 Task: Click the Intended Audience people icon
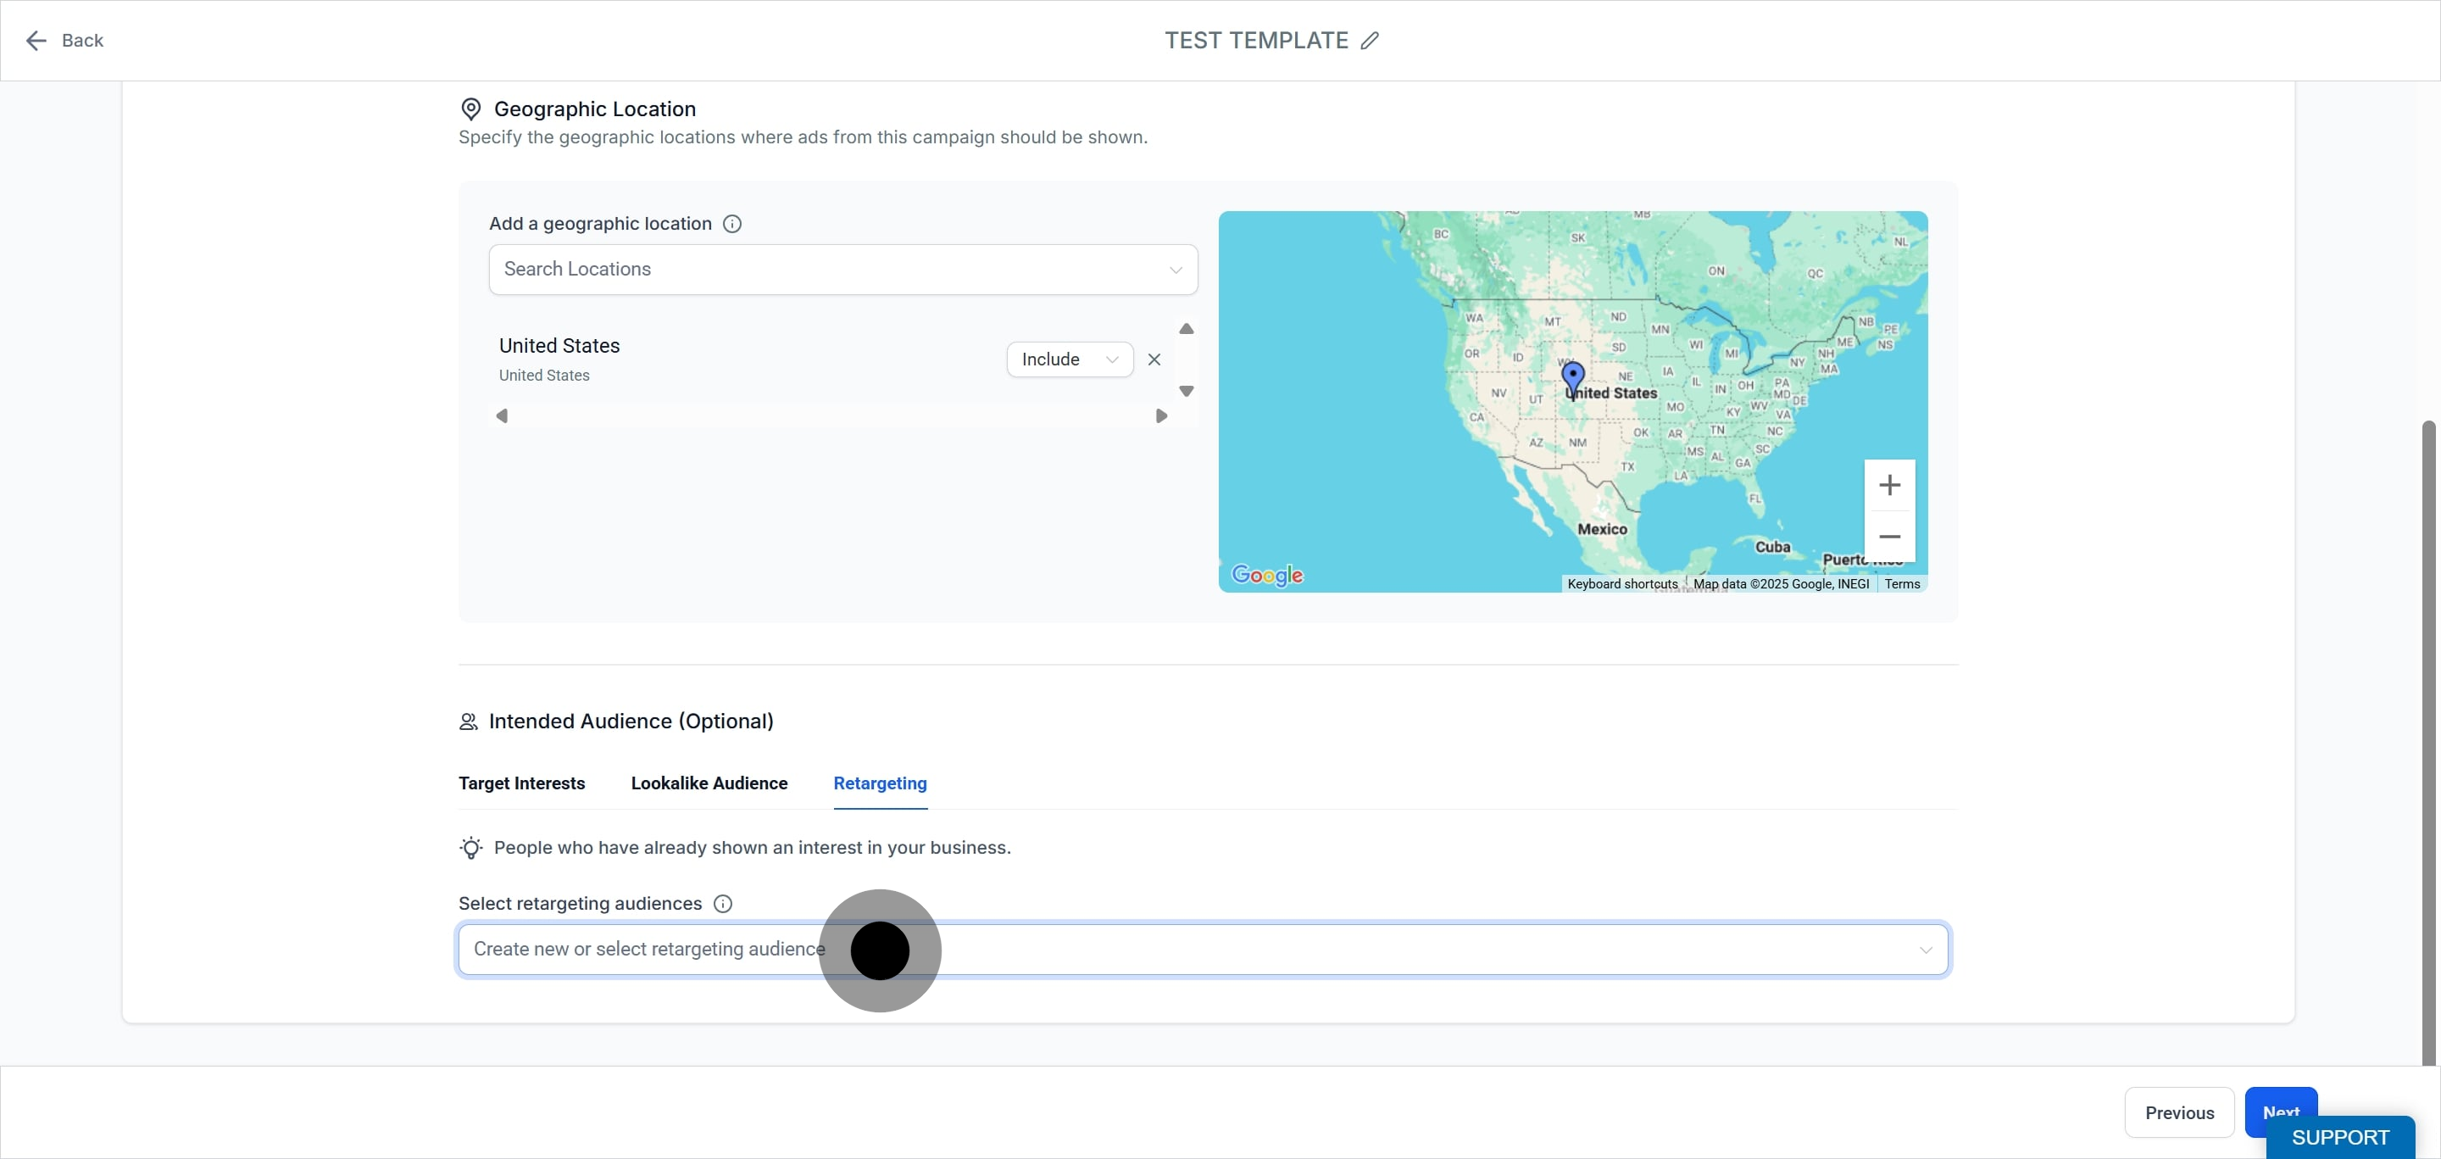[x=468, y=722]
